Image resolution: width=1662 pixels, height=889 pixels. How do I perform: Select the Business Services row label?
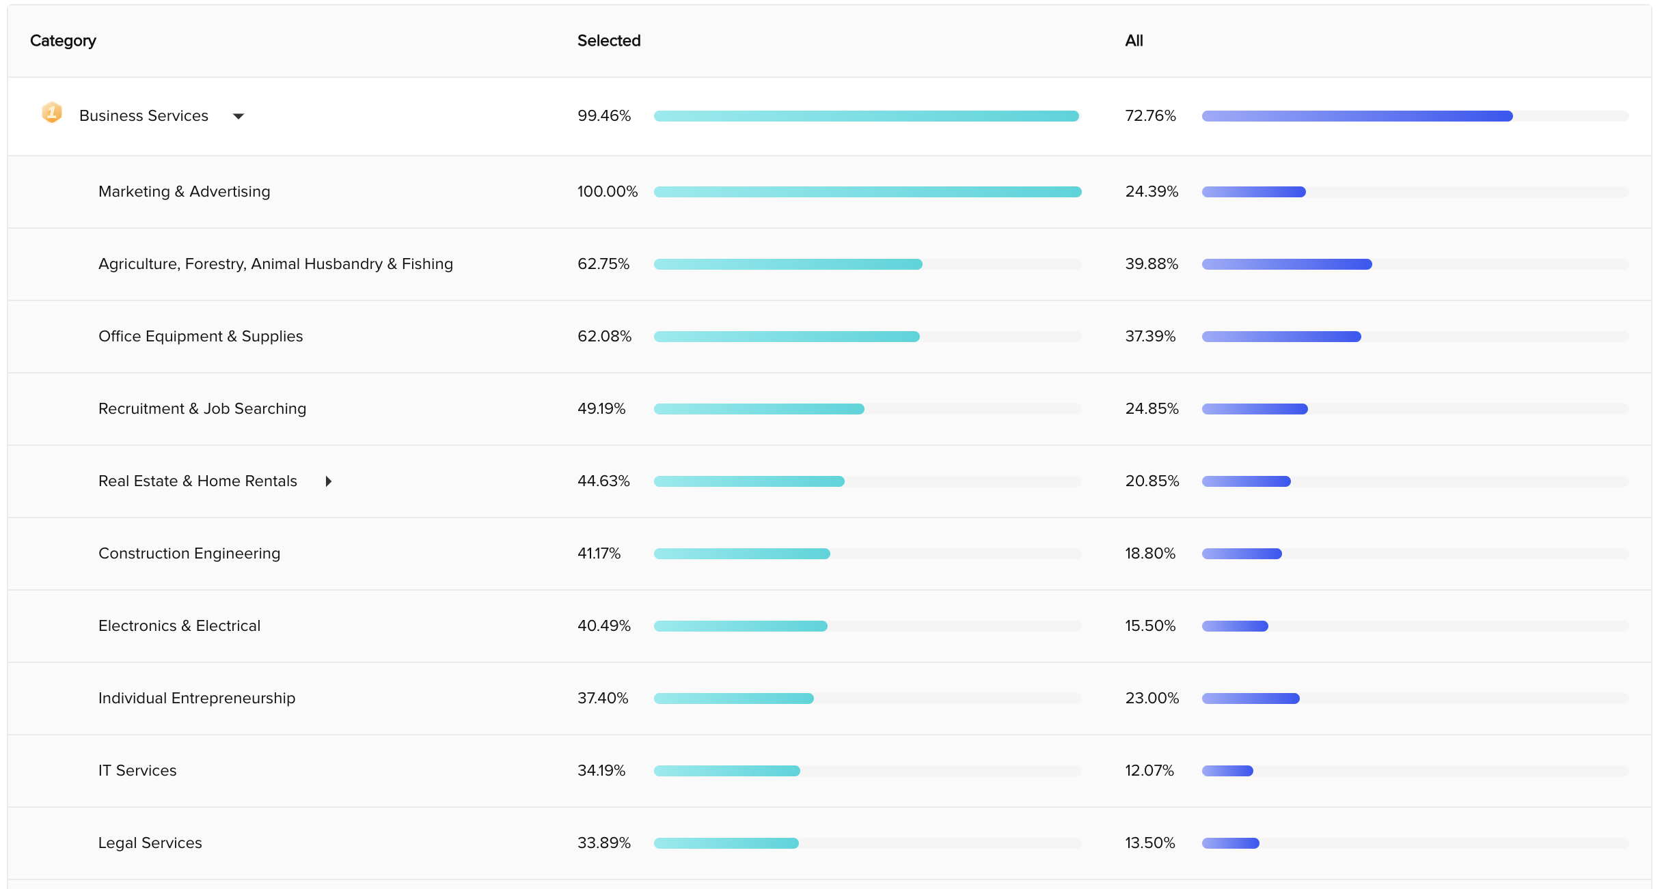(x=144, y=116)
